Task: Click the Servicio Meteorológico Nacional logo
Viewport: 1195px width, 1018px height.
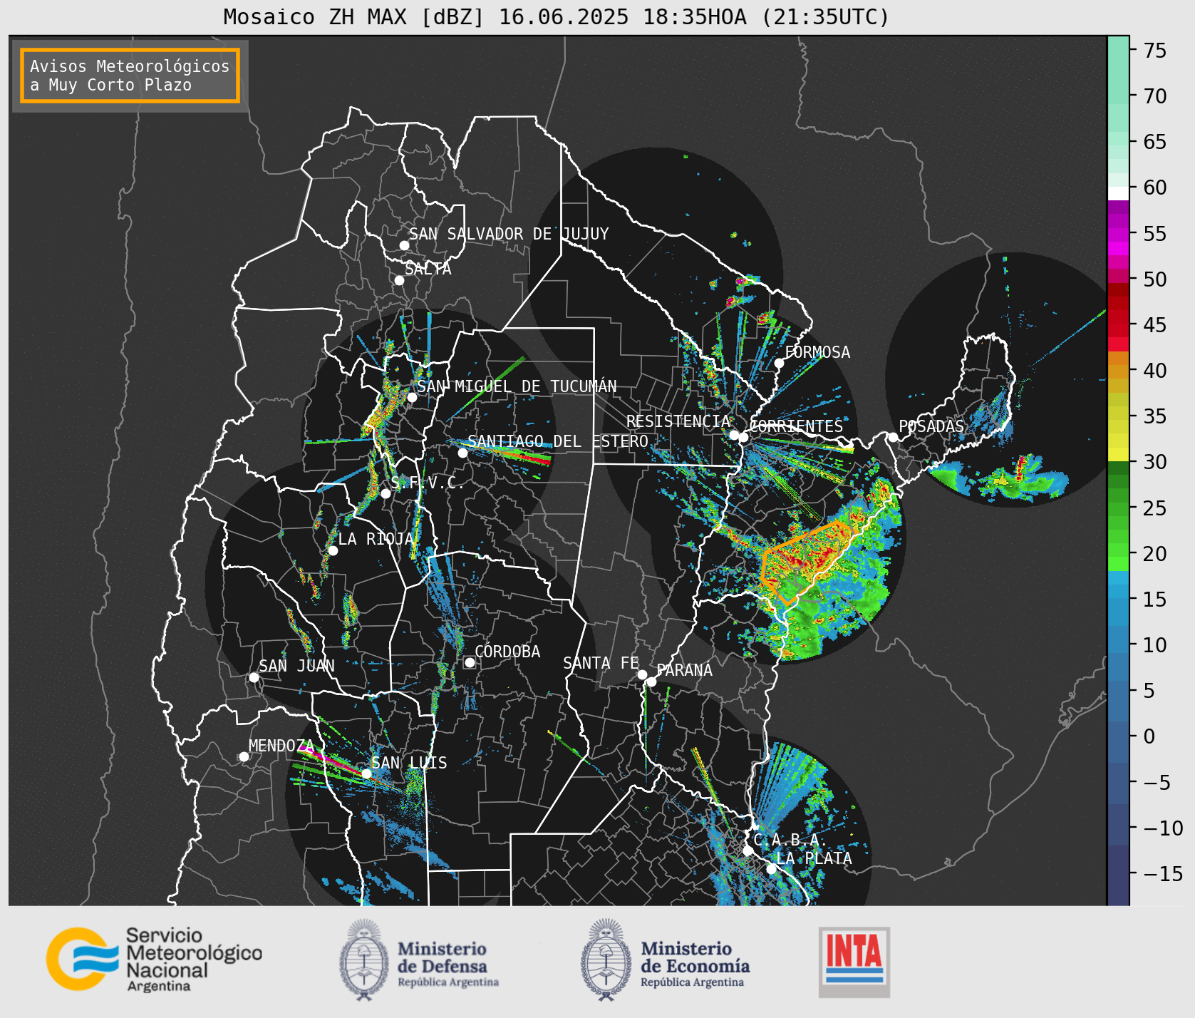Action: 154,958
